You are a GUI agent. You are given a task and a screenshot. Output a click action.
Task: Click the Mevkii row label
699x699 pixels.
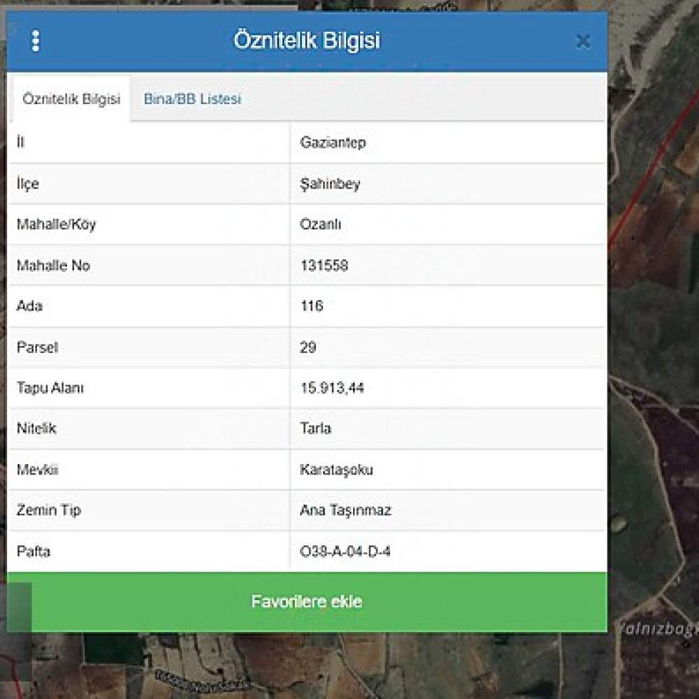38,470
